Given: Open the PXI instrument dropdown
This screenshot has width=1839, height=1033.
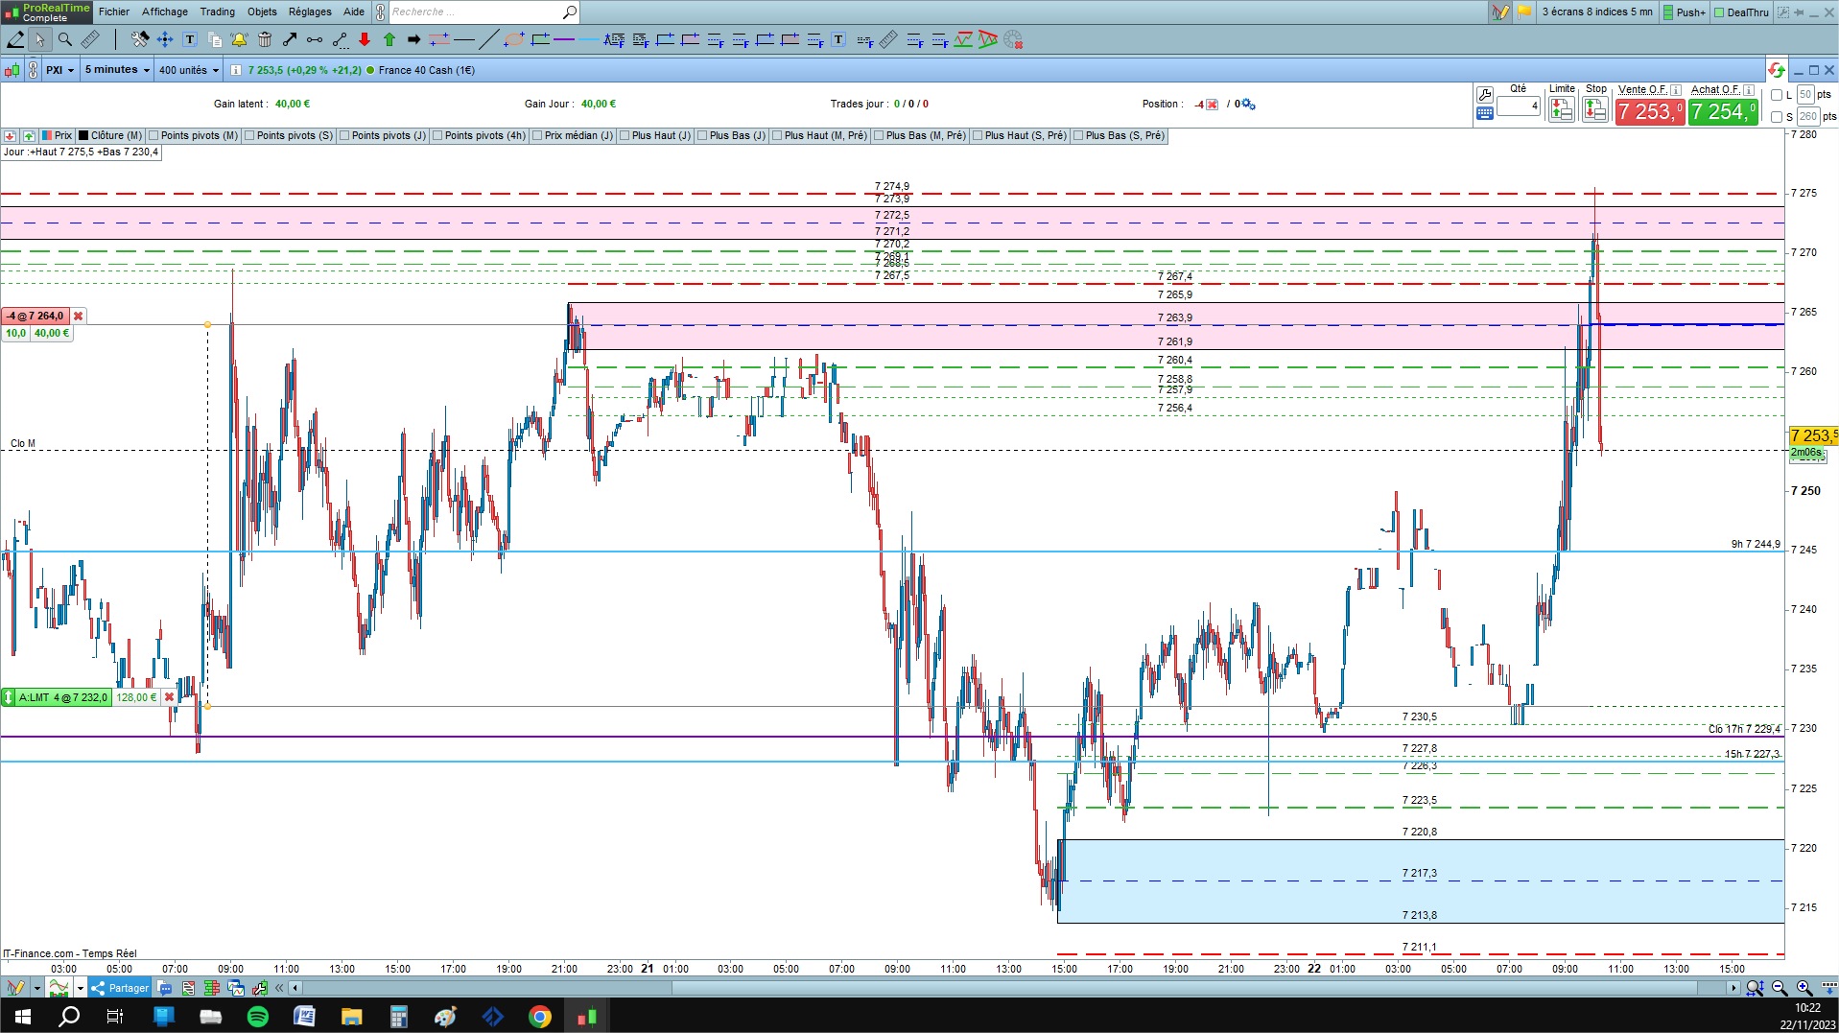Looking at the screenshot, I should [59, 70].
